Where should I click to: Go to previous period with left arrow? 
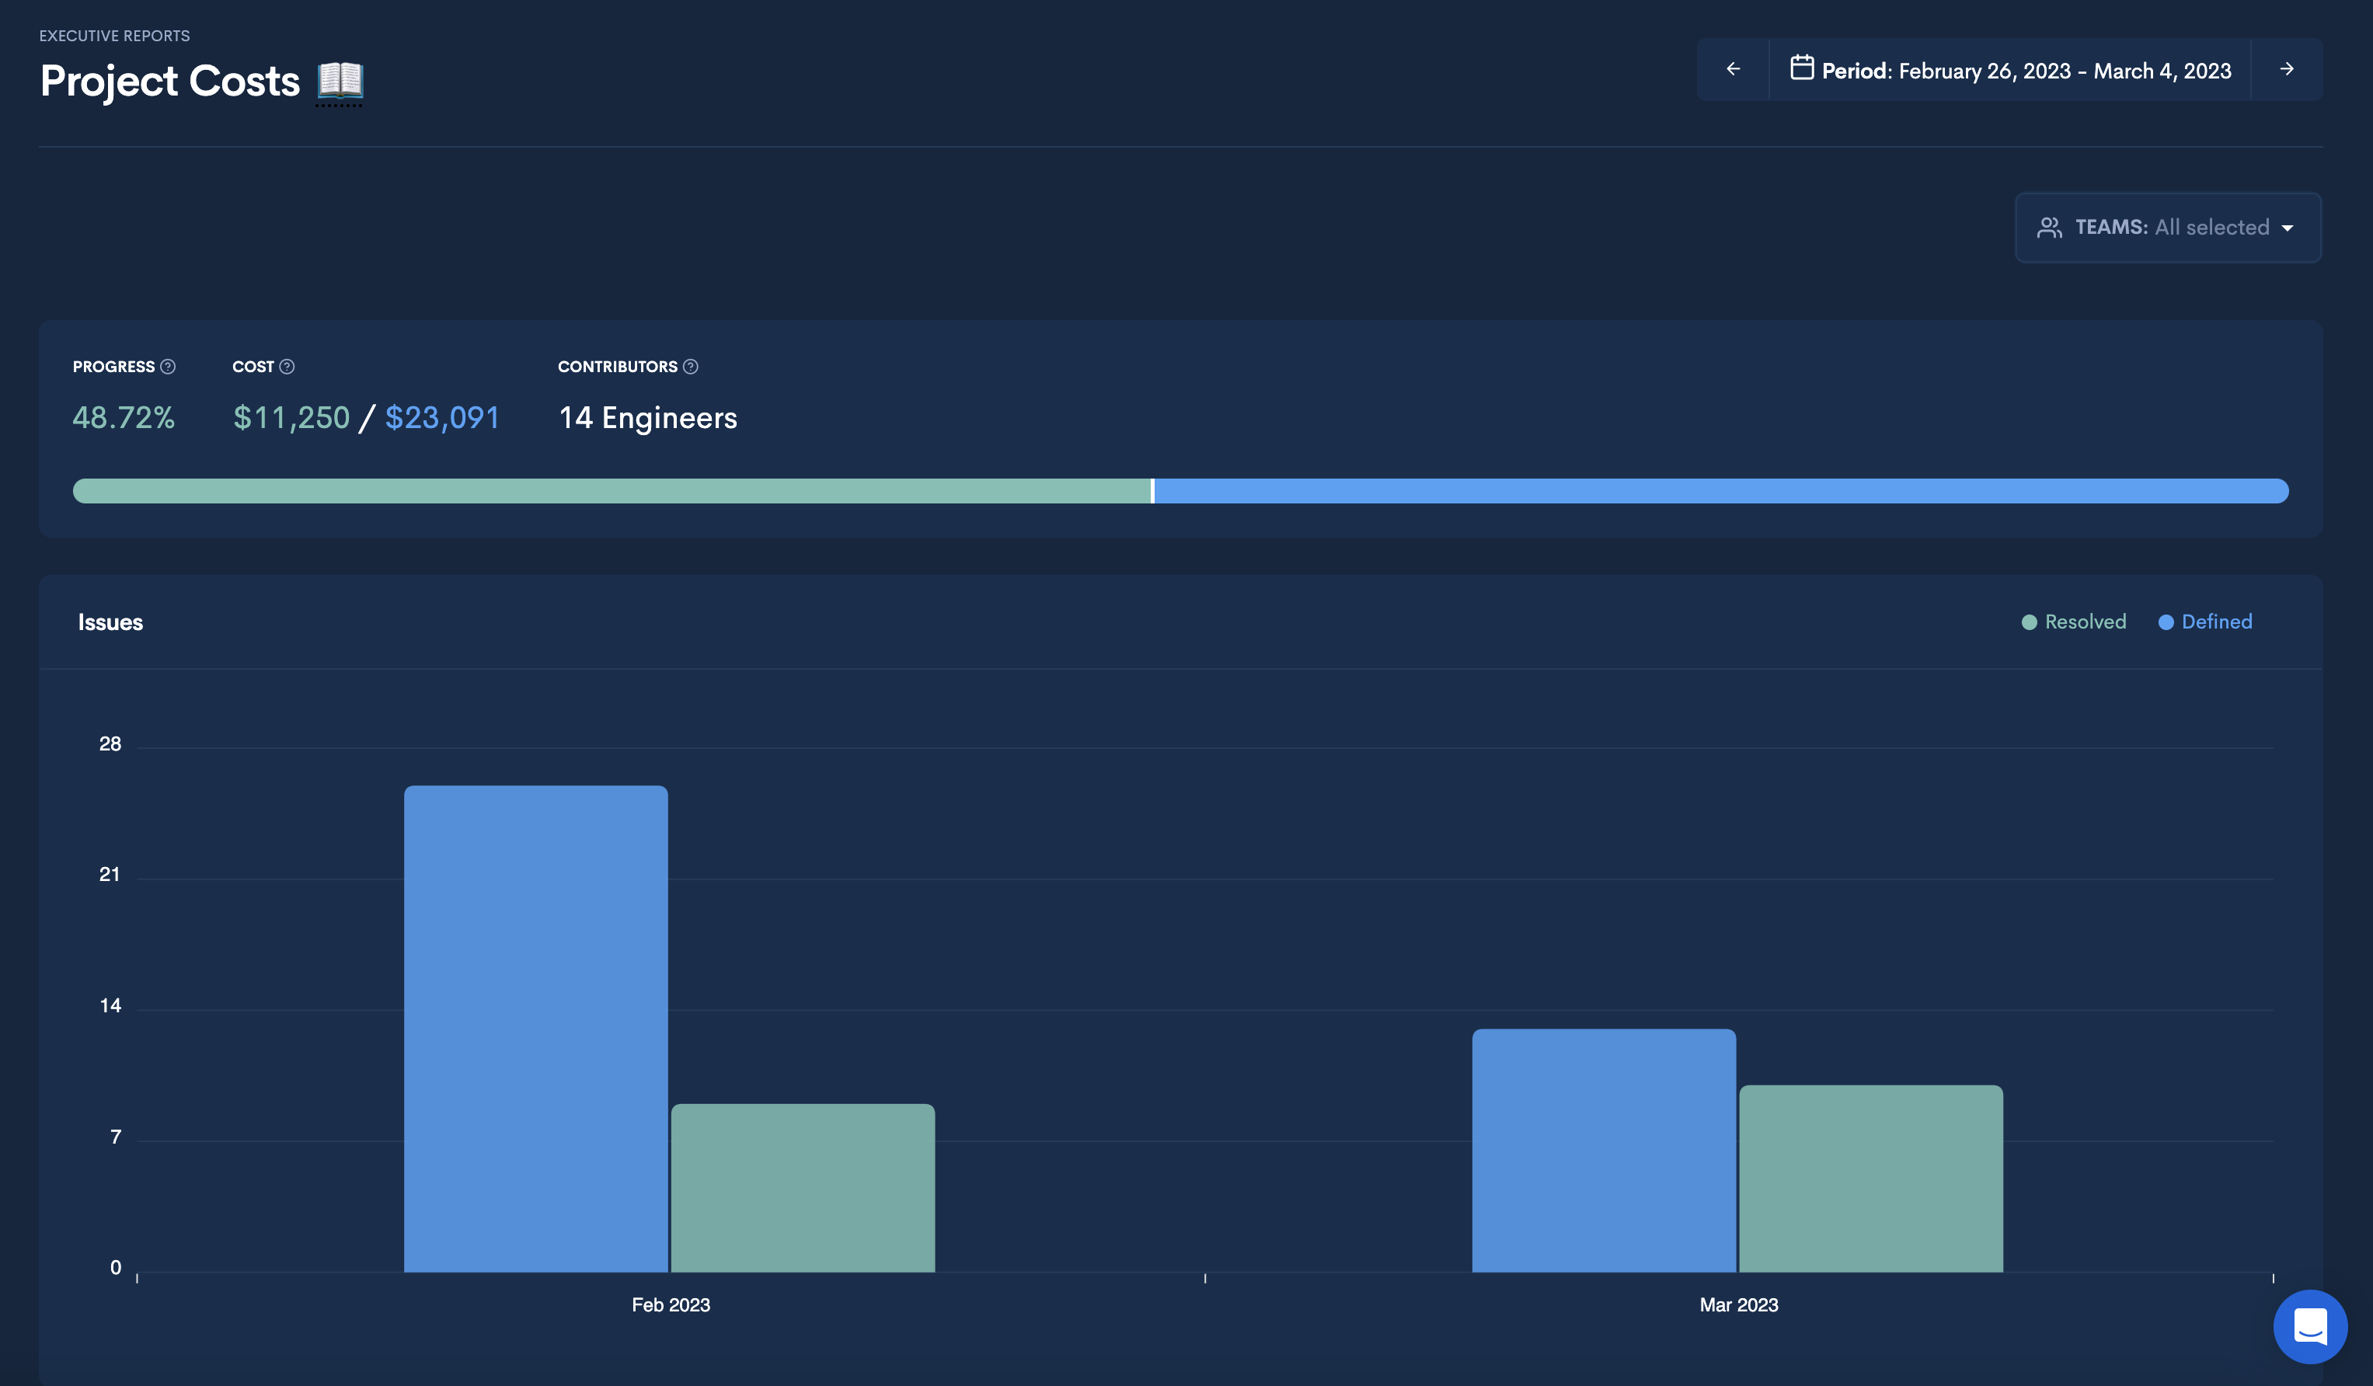click(x=1733, y=70)
